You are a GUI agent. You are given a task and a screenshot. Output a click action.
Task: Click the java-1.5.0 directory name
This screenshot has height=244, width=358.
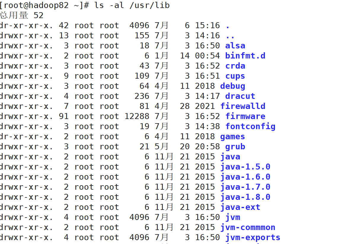click(x=245, y=167)
